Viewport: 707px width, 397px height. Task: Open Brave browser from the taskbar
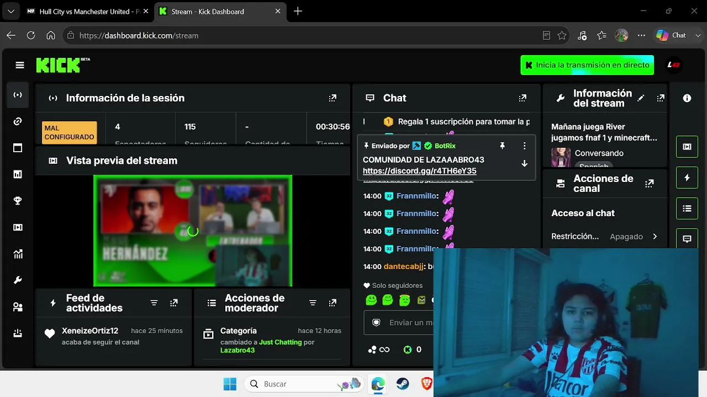click(426, 384)
